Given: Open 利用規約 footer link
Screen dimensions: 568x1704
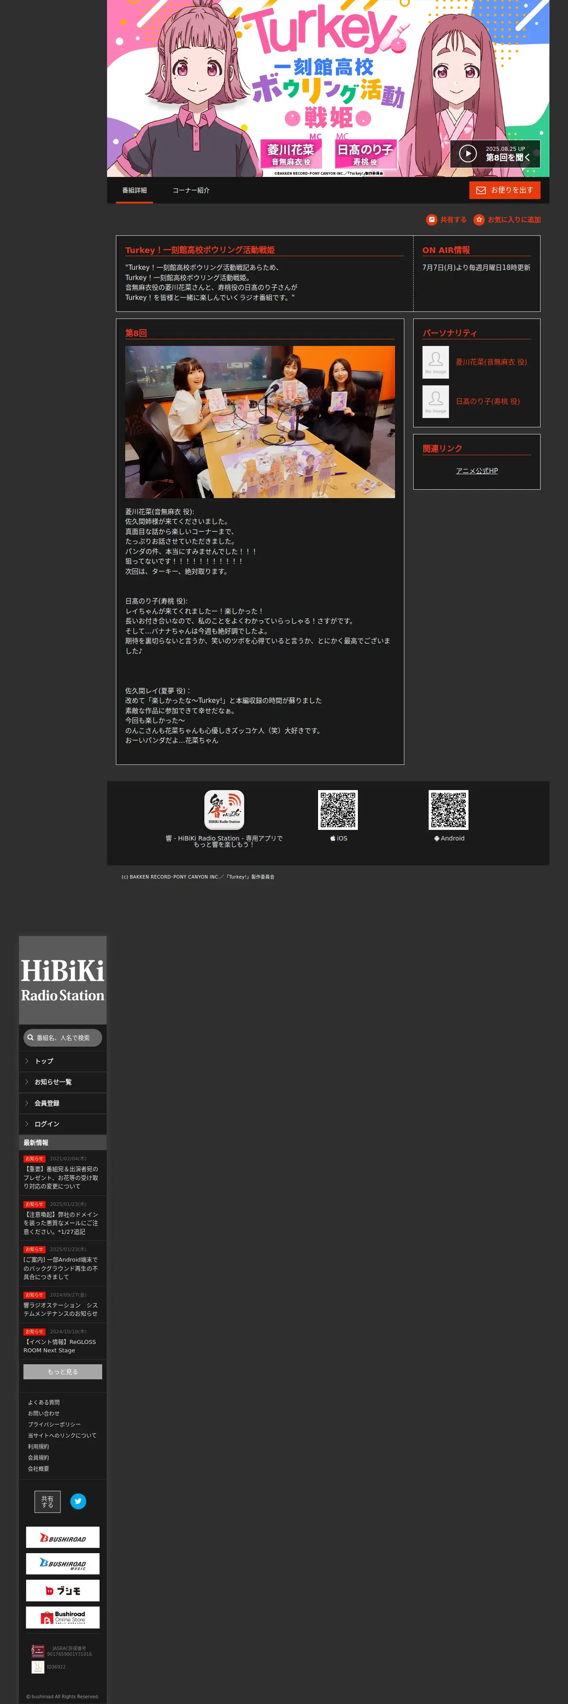Looking at the screenshot, I should tap(38, 1447).
